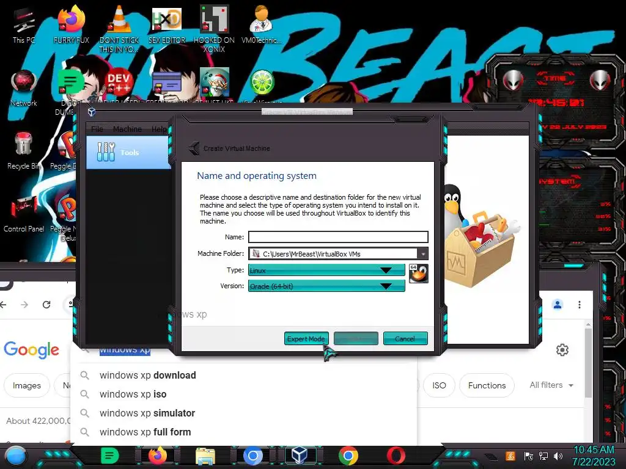
Task: Open Google search settings gear
Action: point(562,350)
